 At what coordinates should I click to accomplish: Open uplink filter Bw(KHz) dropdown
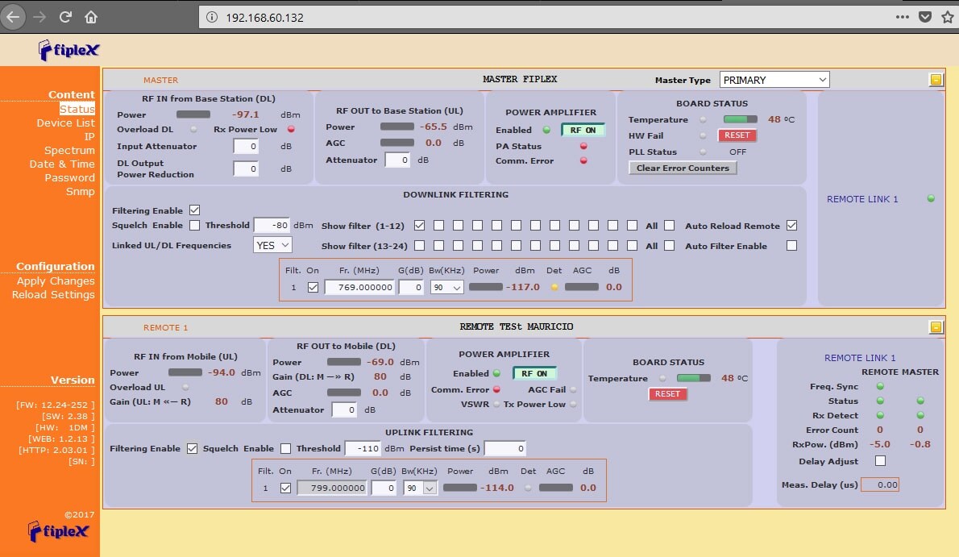(x=420, y=488)
